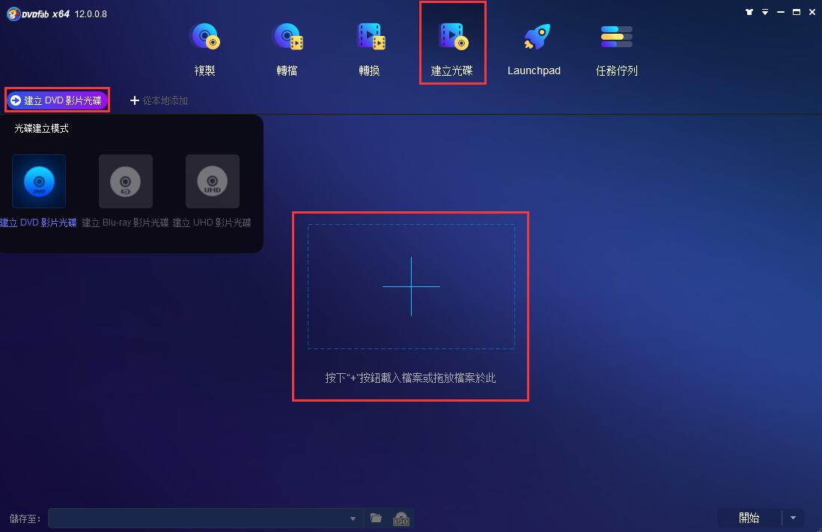Toggle the 建立 DVD 影片光碟 mode switcher
The image size is (822, 532).
[57, 100]
